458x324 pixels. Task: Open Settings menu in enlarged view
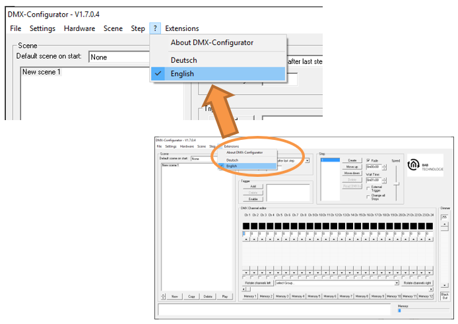42,28
